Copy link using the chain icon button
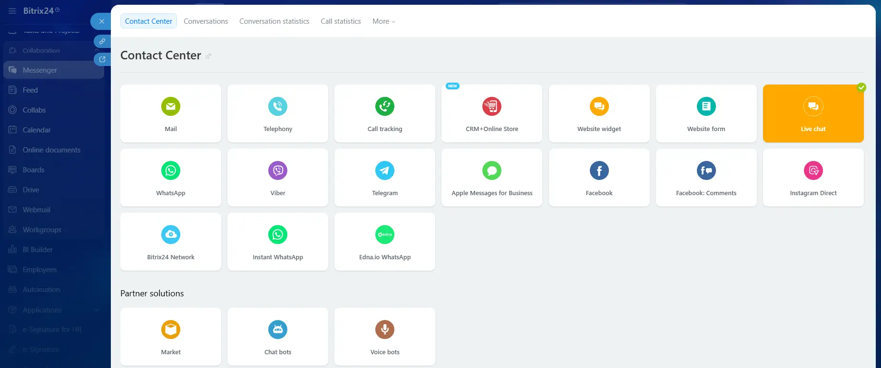This screenshot has height=368, width=881. [102, 41]
